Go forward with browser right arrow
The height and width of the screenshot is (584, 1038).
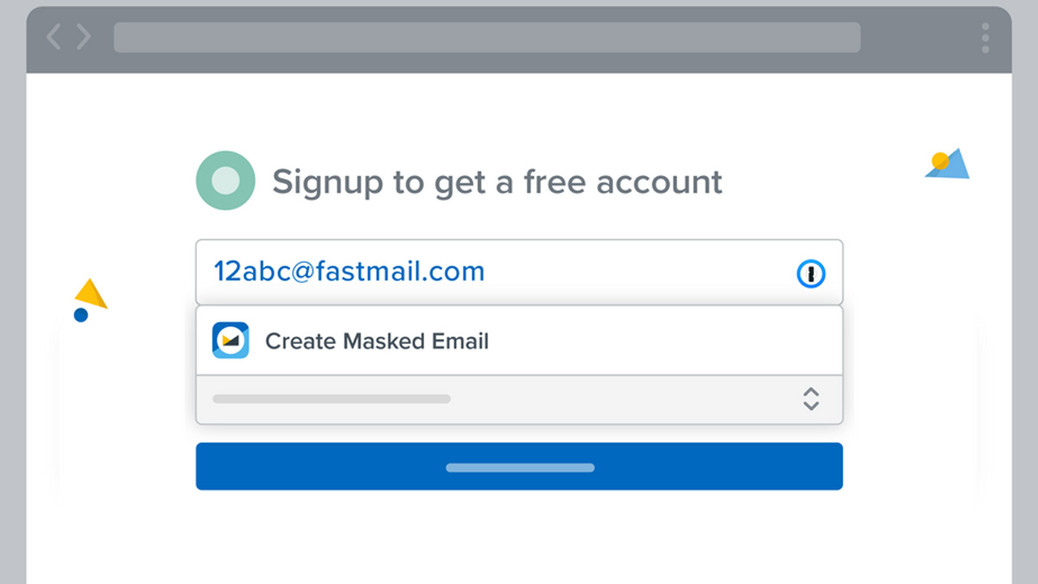pyautogui.click(x=84, y=37)
